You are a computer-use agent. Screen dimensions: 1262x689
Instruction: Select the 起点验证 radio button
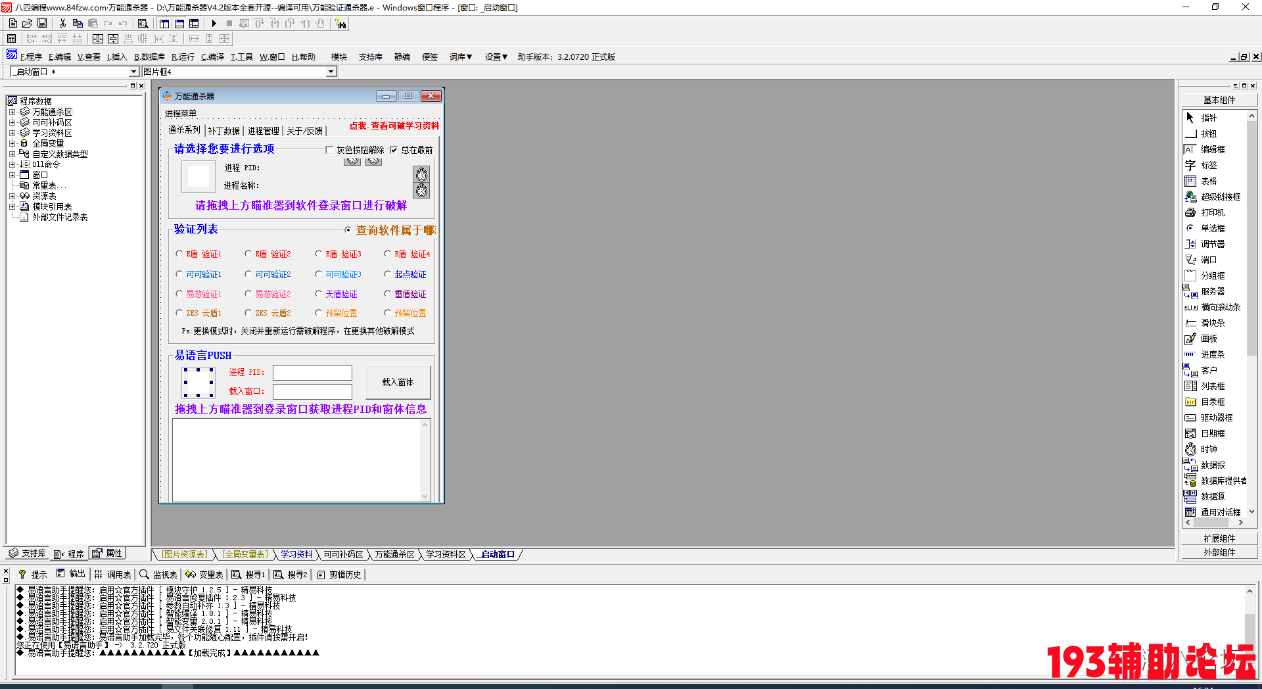[x=387, y=273]
